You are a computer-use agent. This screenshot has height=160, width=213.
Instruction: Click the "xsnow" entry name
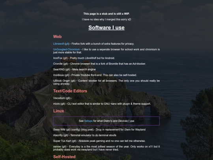pyautogui.click(x=57, y=147)
